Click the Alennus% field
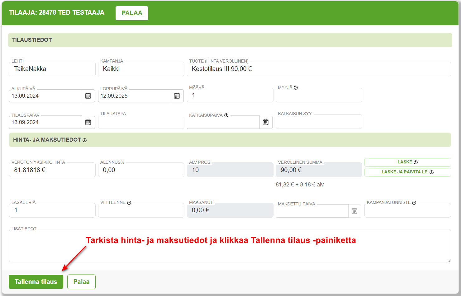Image resolution: width=461 pixels, height=296 pixels. (141, 170)
